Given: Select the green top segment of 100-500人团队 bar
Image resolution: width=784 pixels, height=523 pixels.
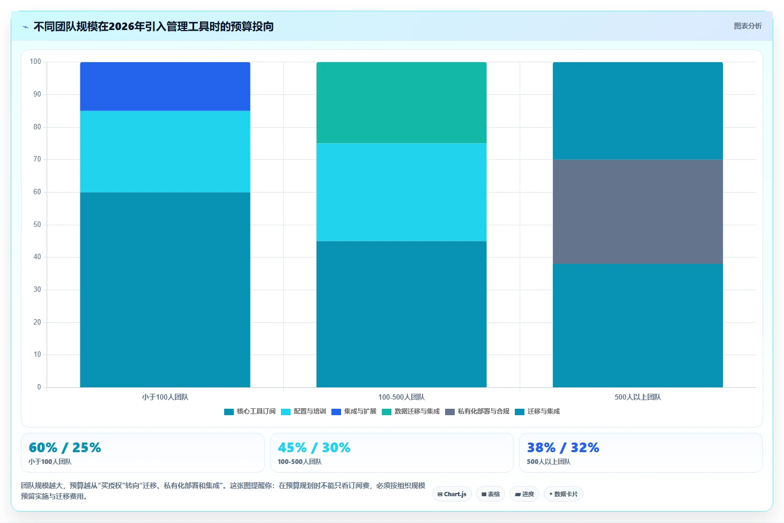Looking at the screenshot, I should [402, 103].
